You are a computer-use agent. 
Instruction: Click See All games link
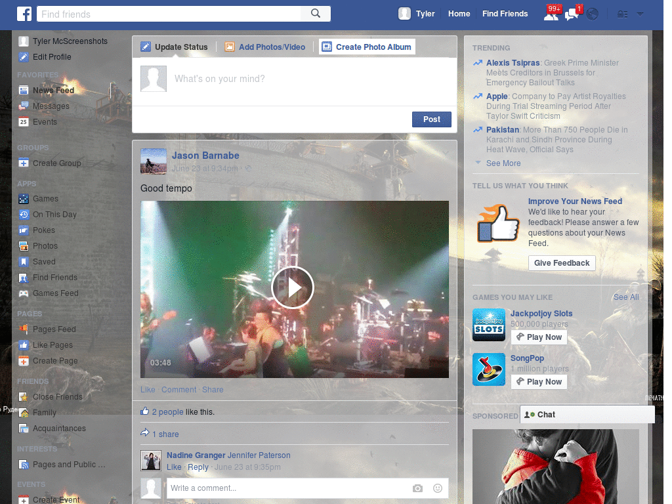tap(625, 297)
